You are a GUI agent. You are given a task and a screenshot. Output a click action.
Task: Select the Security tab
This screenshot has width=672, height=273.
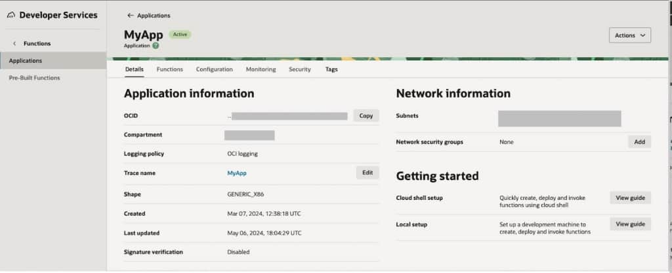click(300, 69)
